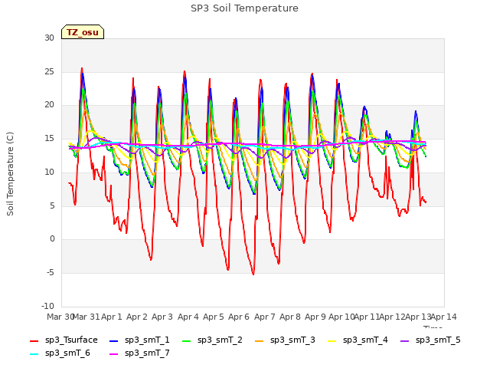Viewport: 490px width, 368px height.
Task: Toggle the sp3_smT_4 legend entry
Action: 358,340
